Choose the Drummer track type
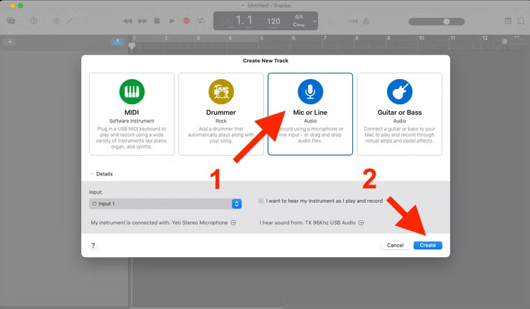The width and height of the screenshot is (530, 309). [x=221, y=114]
